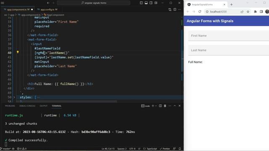Image resolution: width=269 pixels, height=151 pixels.
Task: Select the AngularSignalsForms browser tab
Action: 206,5
